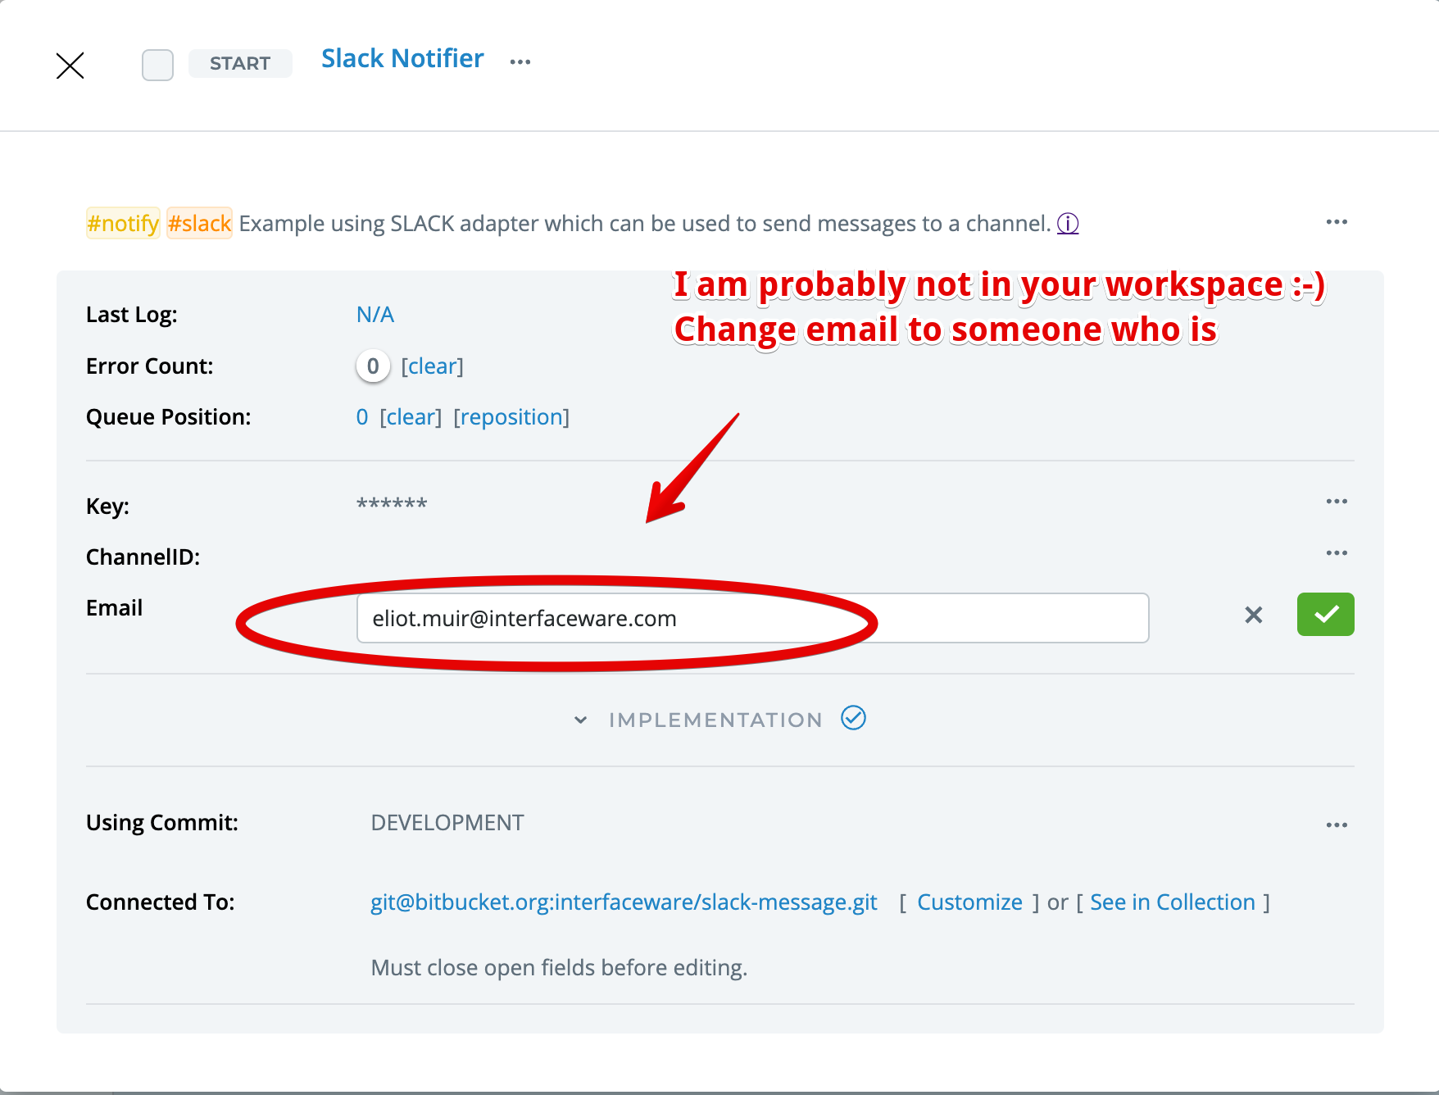Click the #slack tag
1439x1095 pixels.
tap(199, 223)
